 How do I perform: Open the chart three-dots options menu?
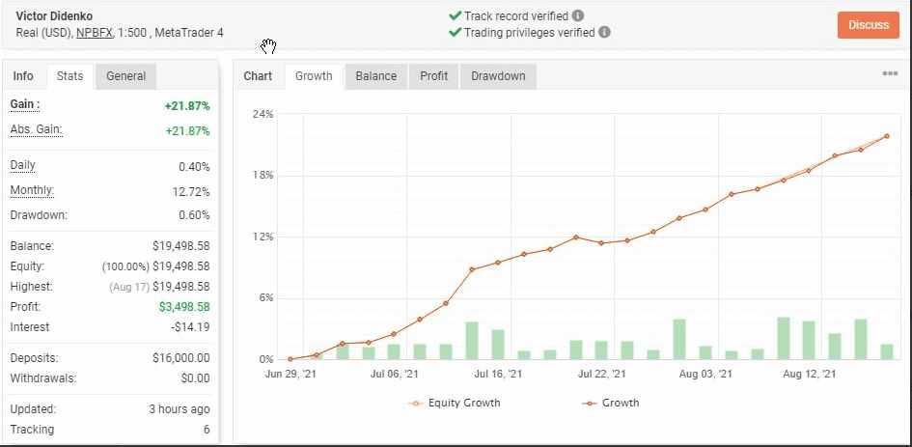tap(890, 74)
